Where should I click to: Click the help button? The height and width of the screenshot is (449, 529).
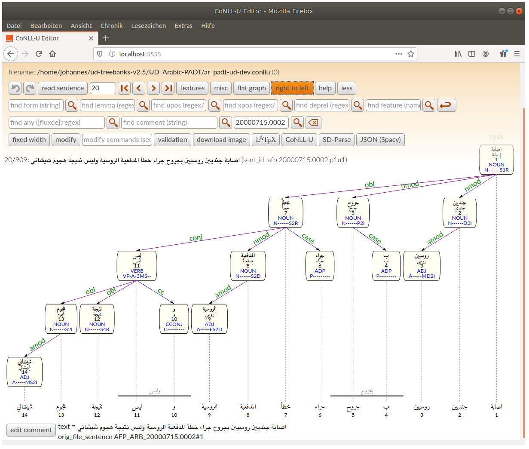pos(325,88)
